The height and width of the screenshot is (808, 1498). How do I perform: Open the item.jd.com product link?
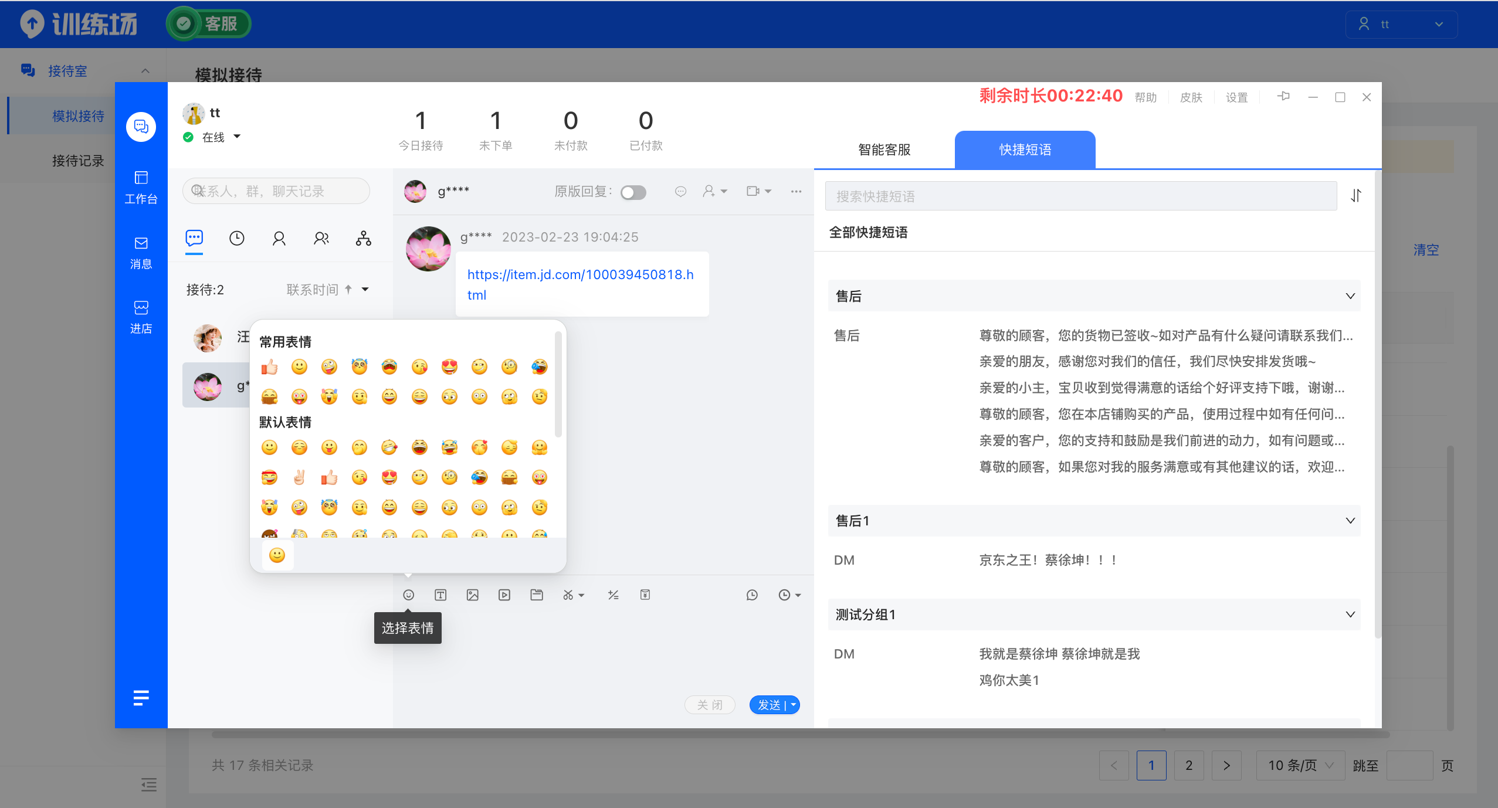(x=581, y=284)
